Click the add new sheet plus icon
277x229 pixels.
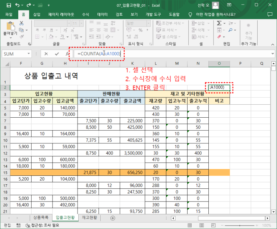(x=113, y=218)
